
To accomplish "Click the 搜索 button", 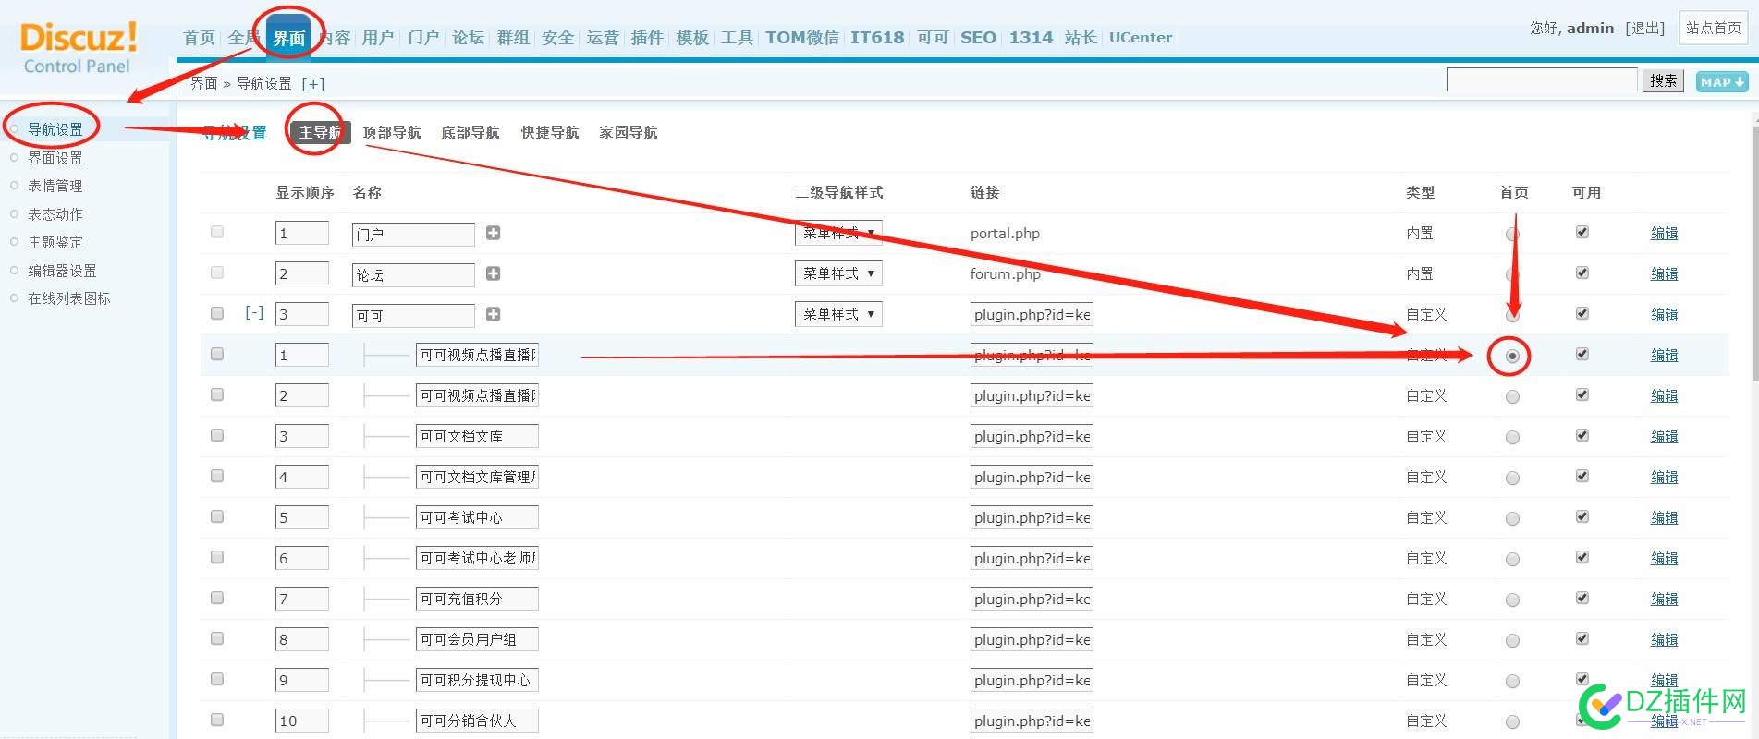I will click(x=1663, y=80).
